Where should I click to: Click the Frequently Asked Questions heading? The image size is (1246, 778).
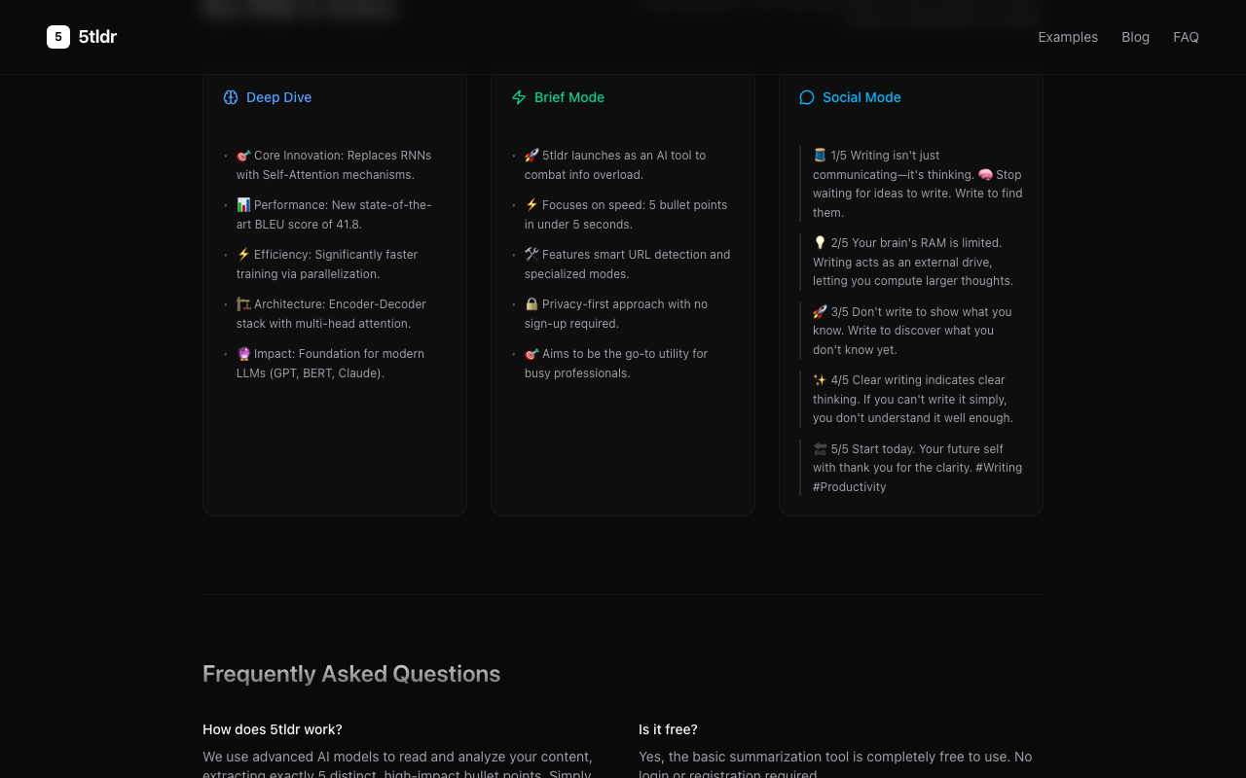pos(351,673)
